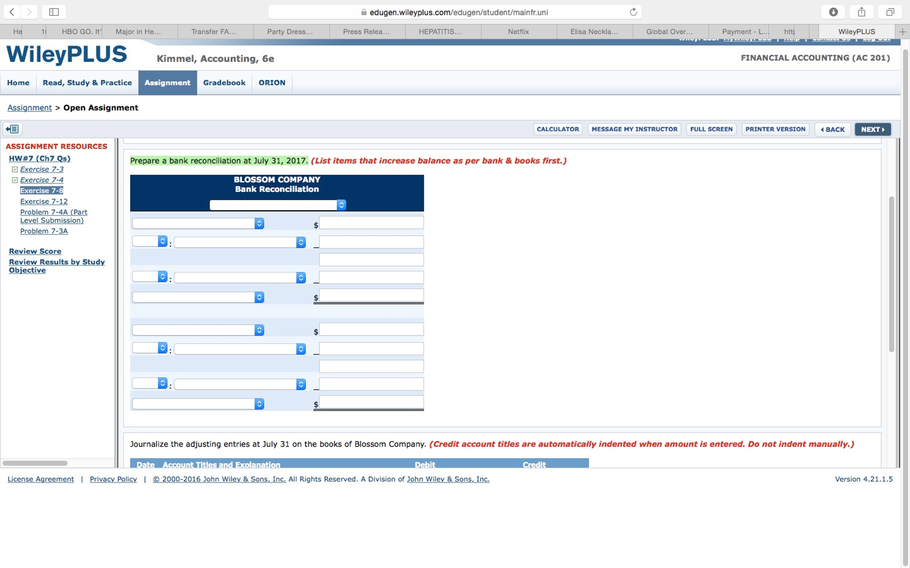
Task: Open Read, Study & Practice tab
Action: [x=87, y=83]
